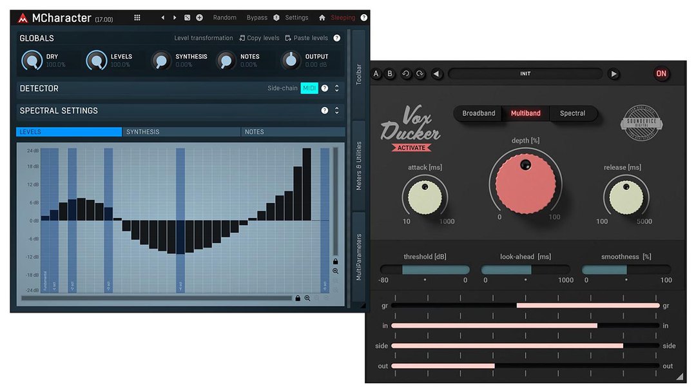Expand the Spectral Settings section
This screenshot has width=696, height=392.
click(336, 111)
